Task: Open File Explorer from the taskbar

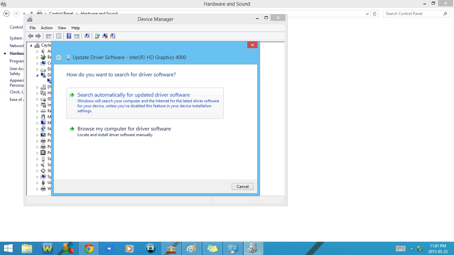Action: pyautogui.click(x=27, y=248)
